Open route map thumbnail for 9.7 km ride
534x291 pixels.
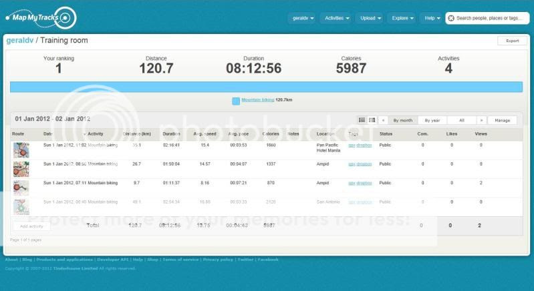[x=21, y=188]
